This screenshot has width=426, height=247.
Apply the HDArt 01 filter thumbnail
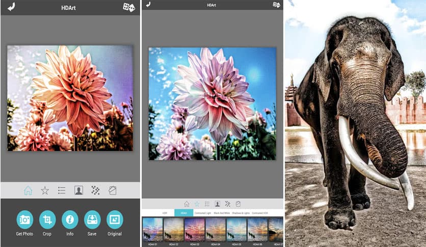[x=152, y=230]
